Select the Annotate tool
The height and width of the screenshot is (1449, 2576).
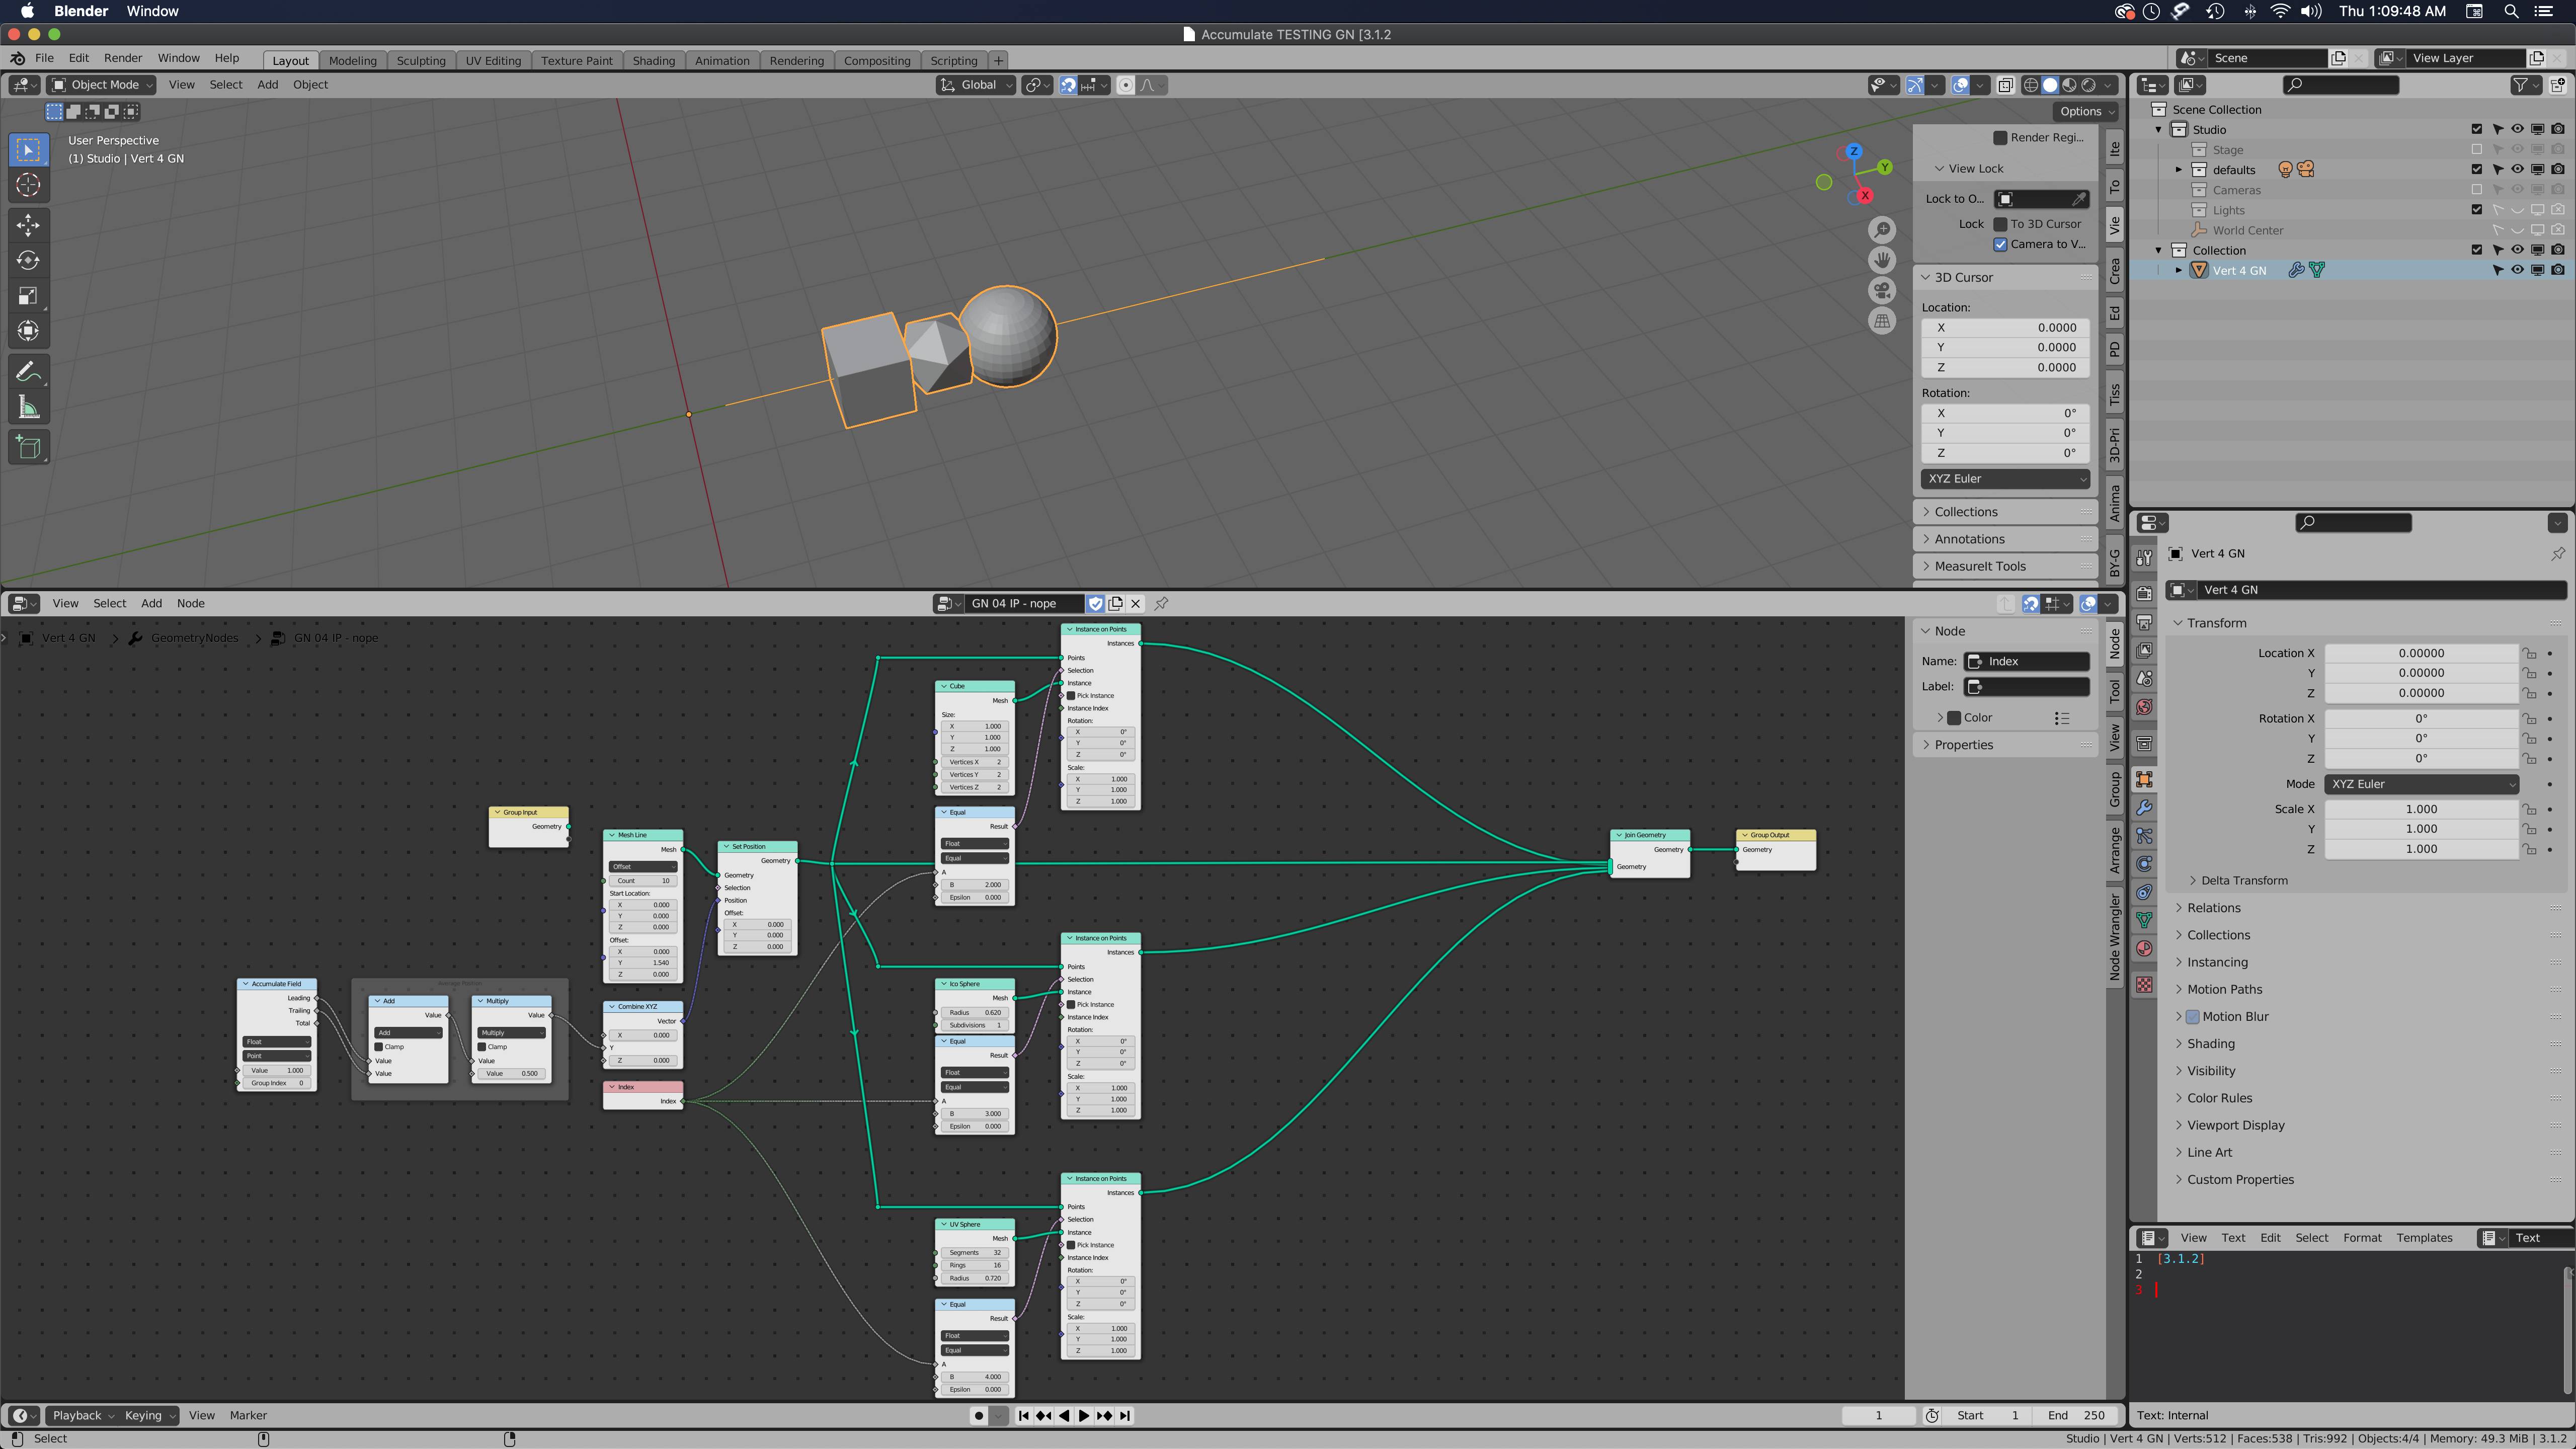(28, 372)
